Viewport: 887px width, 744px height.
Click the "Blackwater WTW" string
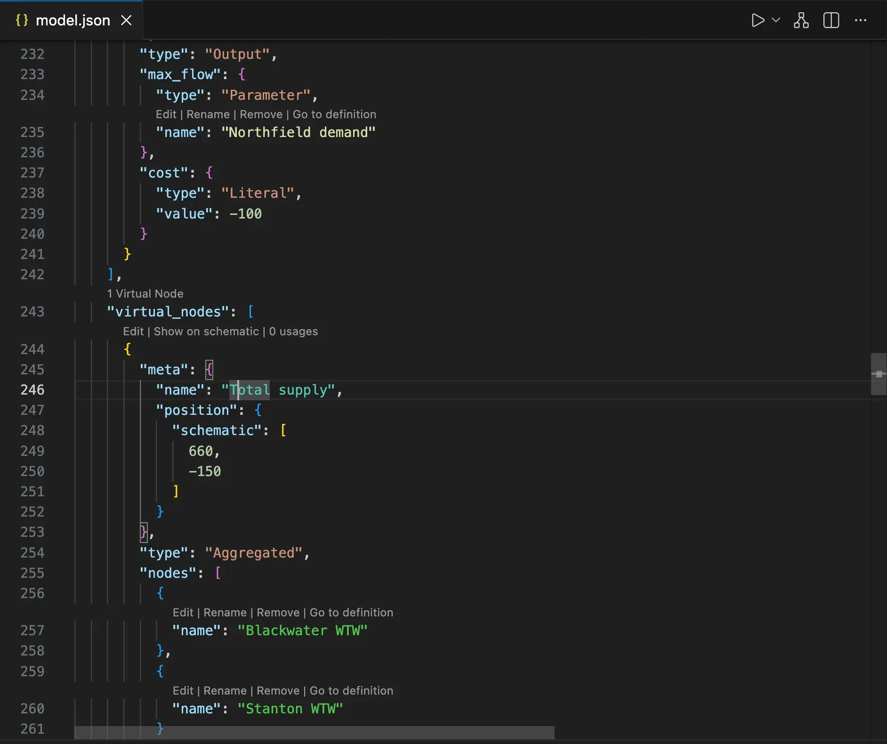coord(303,631)
